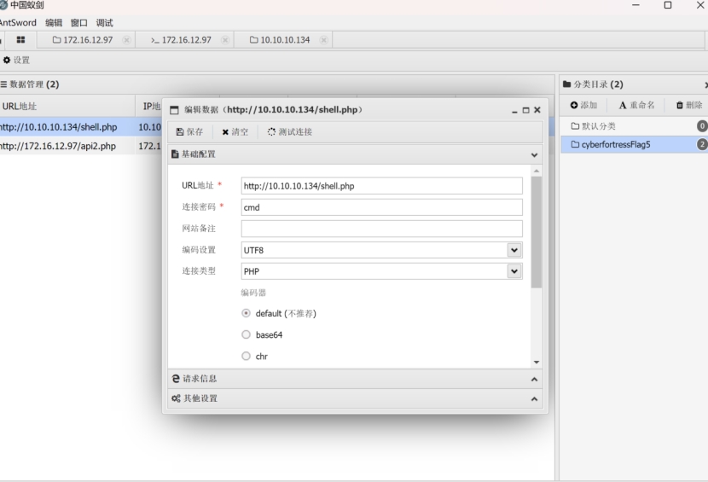The height and width of the screenshot is (482, 708).
Task: Click 添加 add category button
Action: [x=583, y=105]
